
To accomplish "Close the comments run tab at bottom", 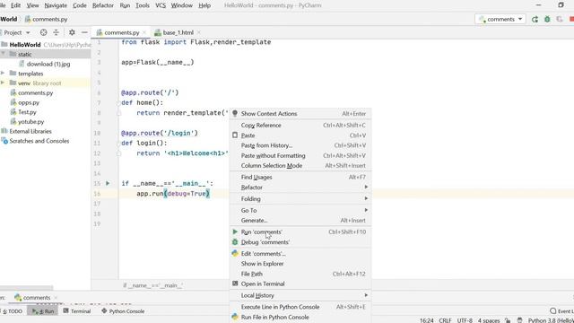I will point(56,298).
